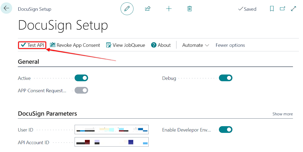Viewport: 303px width, 152px height.
Task: Open page in new window icon
Action: point(282,9)
